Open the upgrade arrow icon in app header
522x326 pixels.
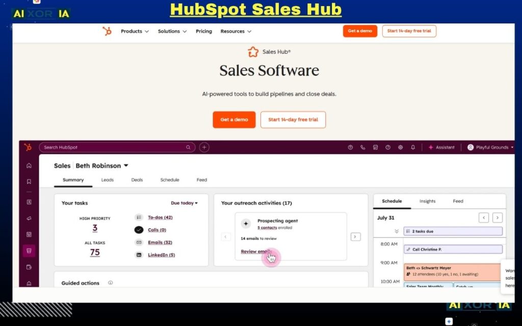pos(350,147)
